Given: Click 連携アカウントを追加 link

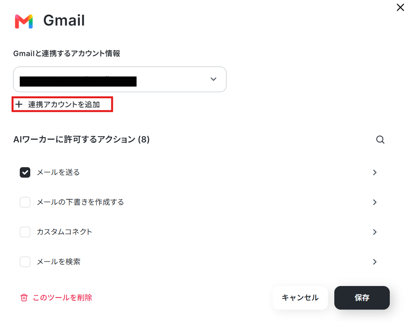Looking at the screenshot, I should point(64,104).
